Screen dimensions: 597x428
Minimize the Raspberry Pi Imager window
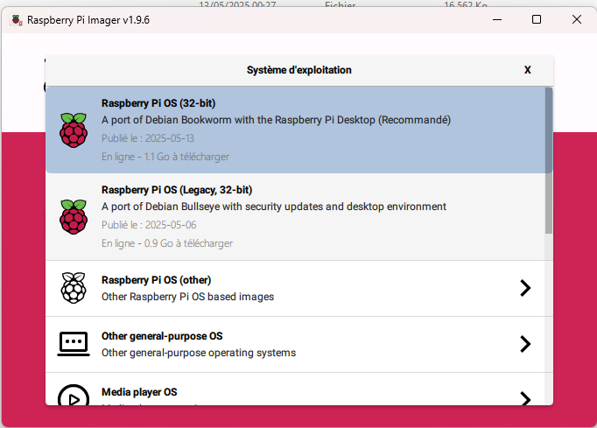(x=496, y=19)
